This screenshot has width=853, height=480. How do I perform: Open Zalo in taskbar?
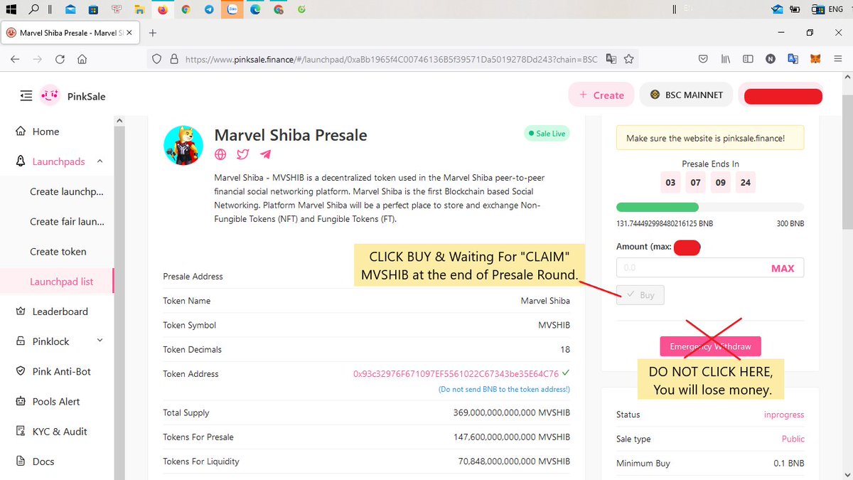coord(232,10)
